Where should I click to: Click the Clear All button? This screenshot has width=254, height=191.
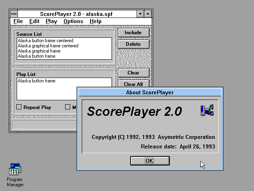click(134, 84)
